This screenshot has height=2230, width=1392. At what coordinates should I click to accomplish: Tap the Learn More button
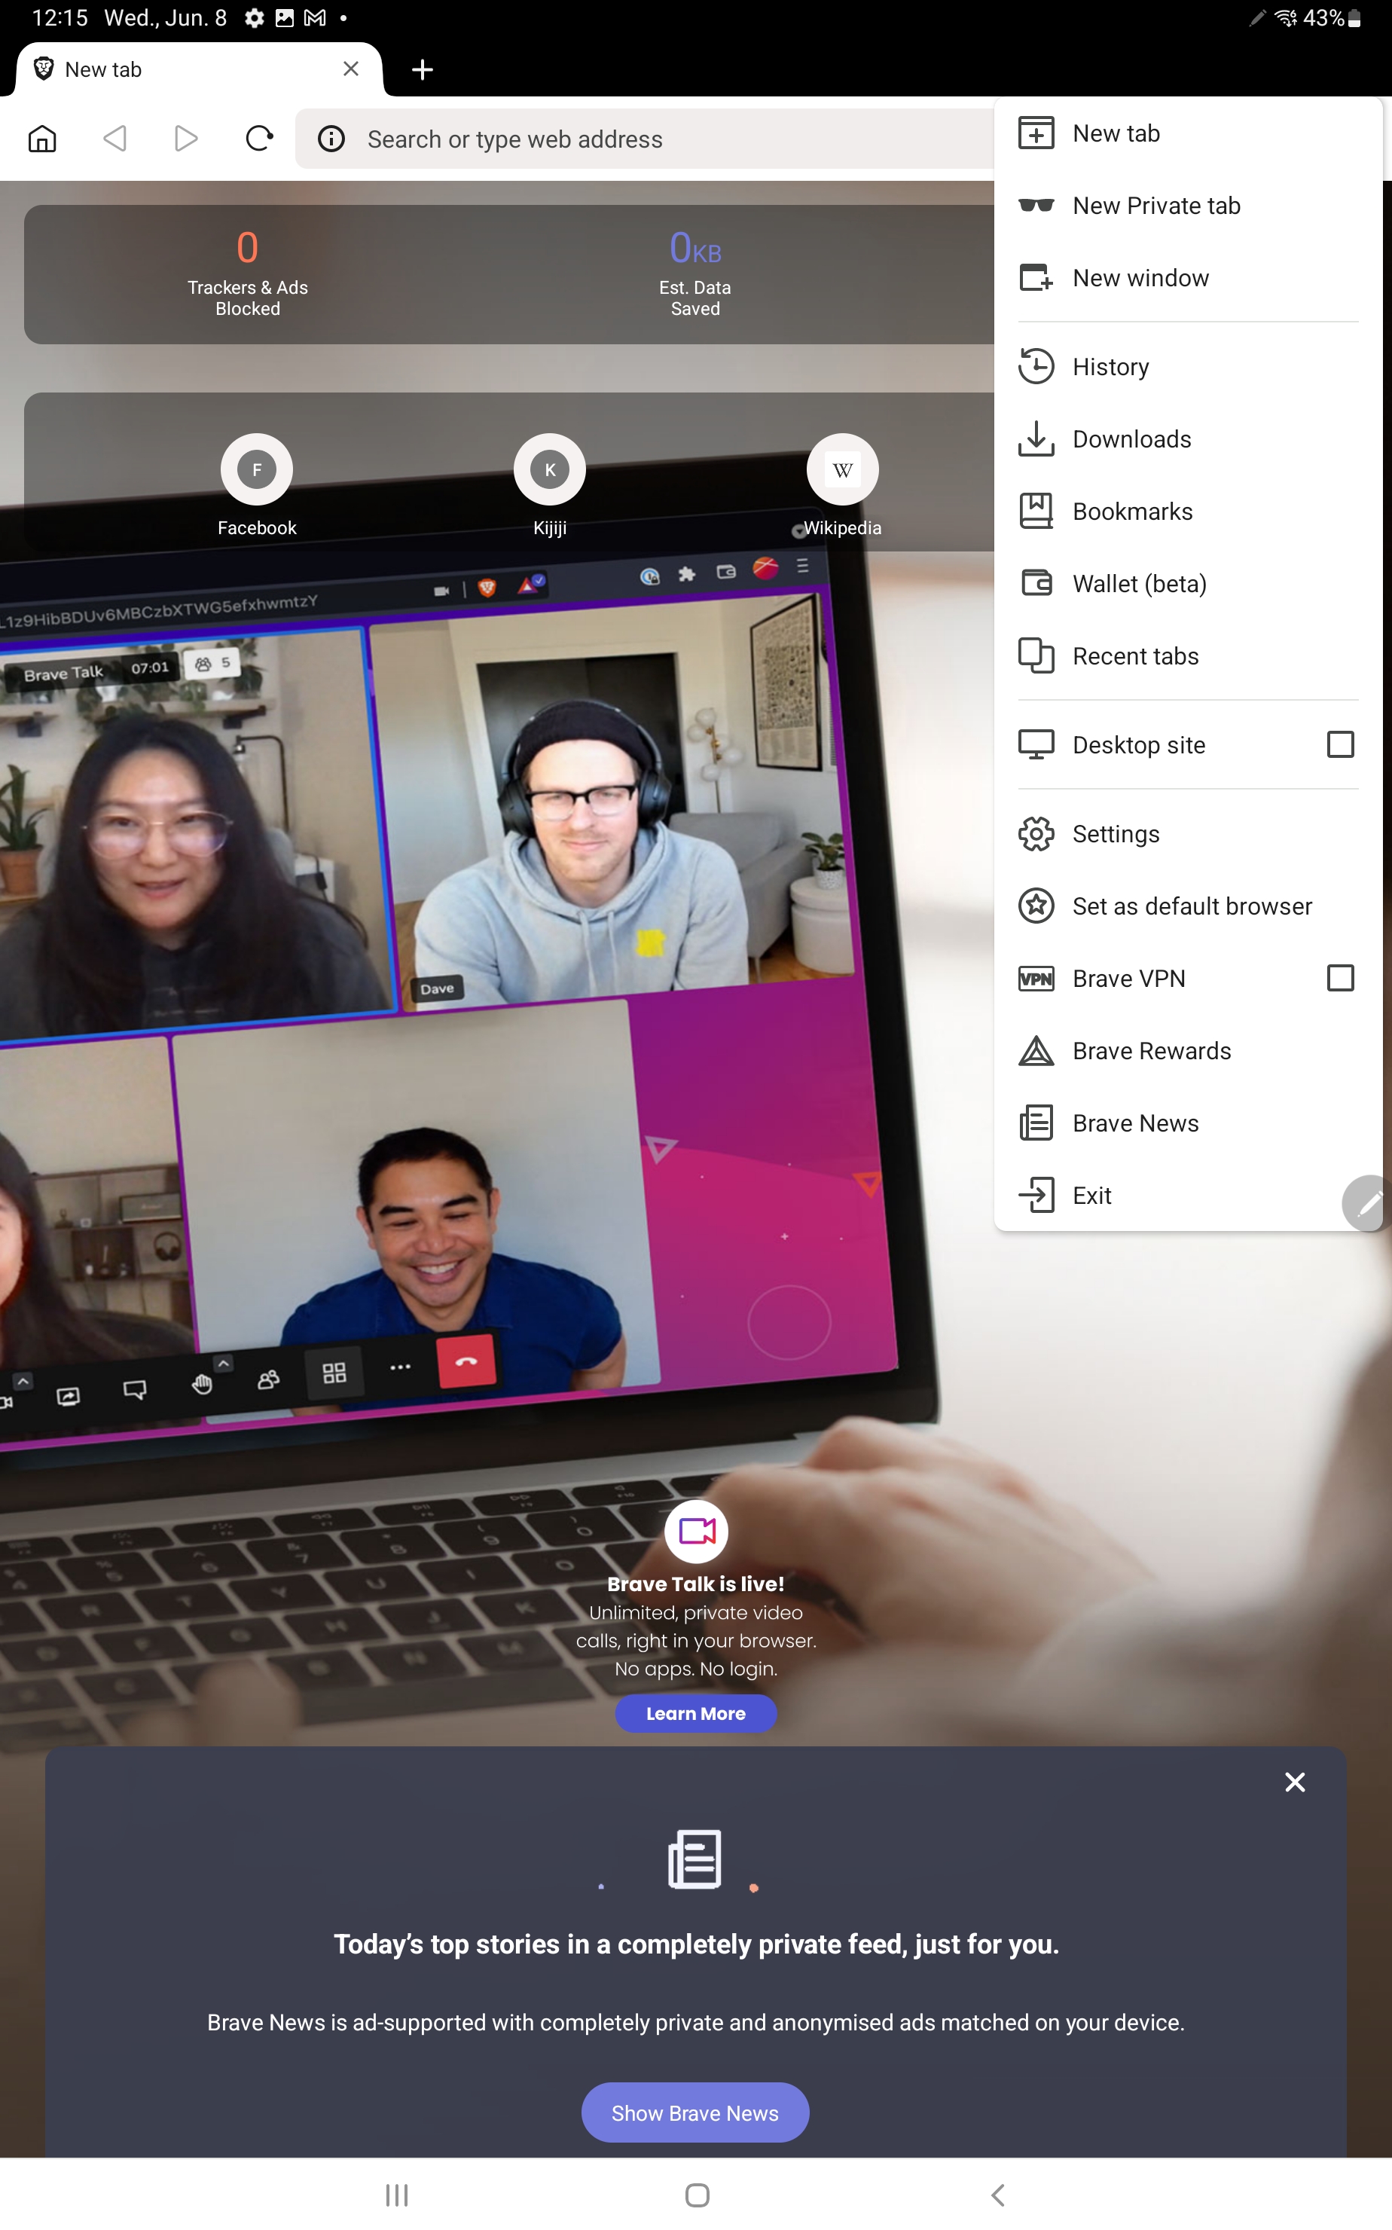point(696,1713)
